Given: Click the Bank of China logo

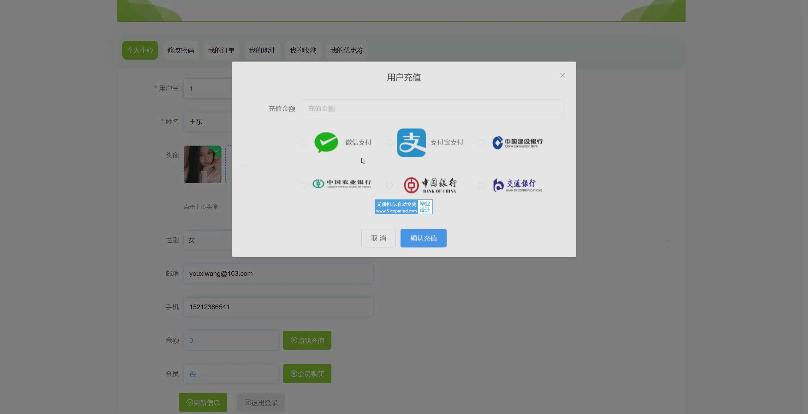Looking at the screenshot, I should click(x=430, y=185).
